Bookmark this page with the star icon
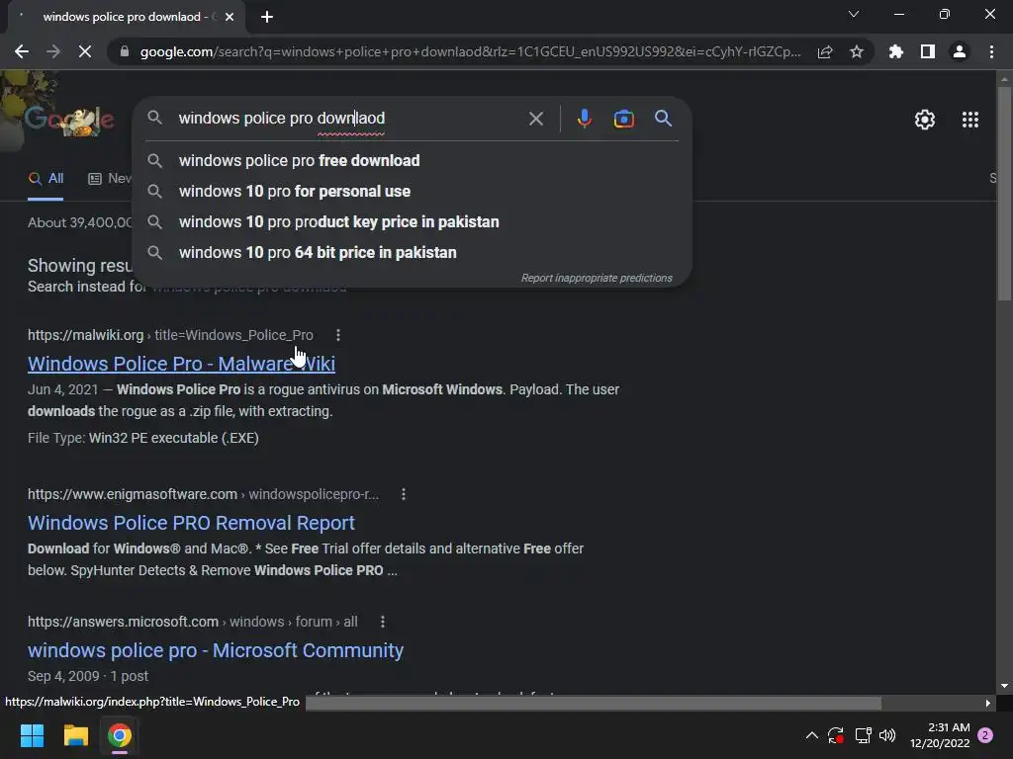This screenshot has width=1013, height=759. (857, 51)
